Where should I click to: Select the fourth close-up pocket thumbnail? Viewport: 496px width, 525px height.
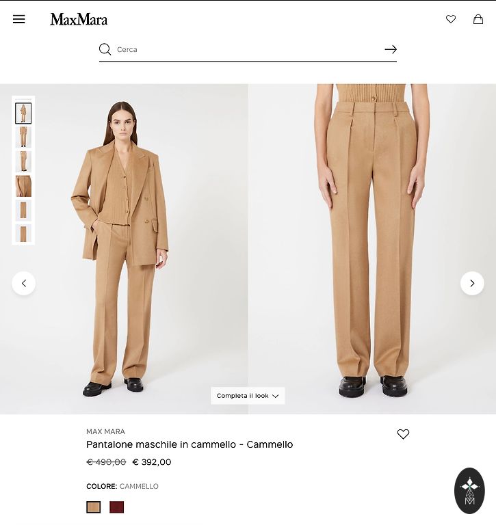point(23,186)
